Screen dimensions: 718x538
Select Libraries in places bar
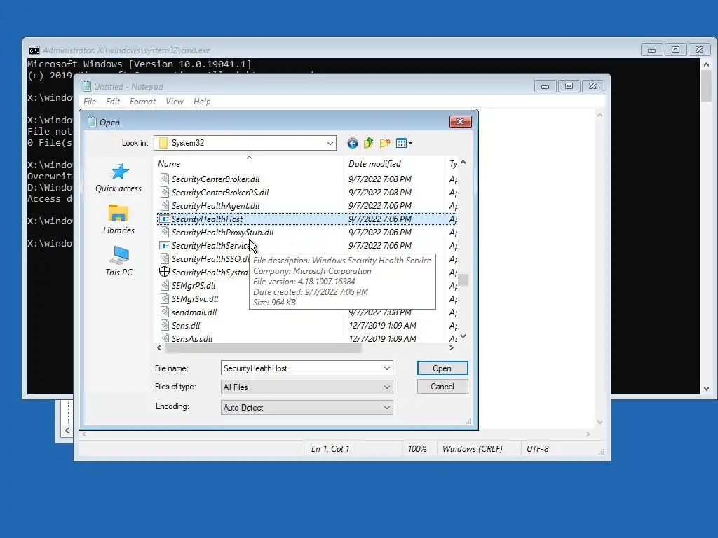pos(118,219)
